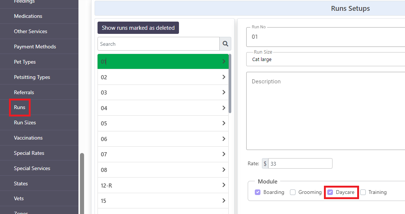
Task: Focus the Rate amount input field
Action: pyautogui.click(x=300, y=164)
